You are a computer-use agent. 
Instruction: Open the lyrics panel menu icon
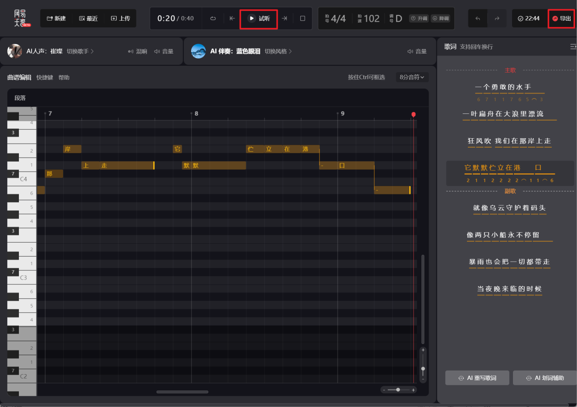(573, 47)
